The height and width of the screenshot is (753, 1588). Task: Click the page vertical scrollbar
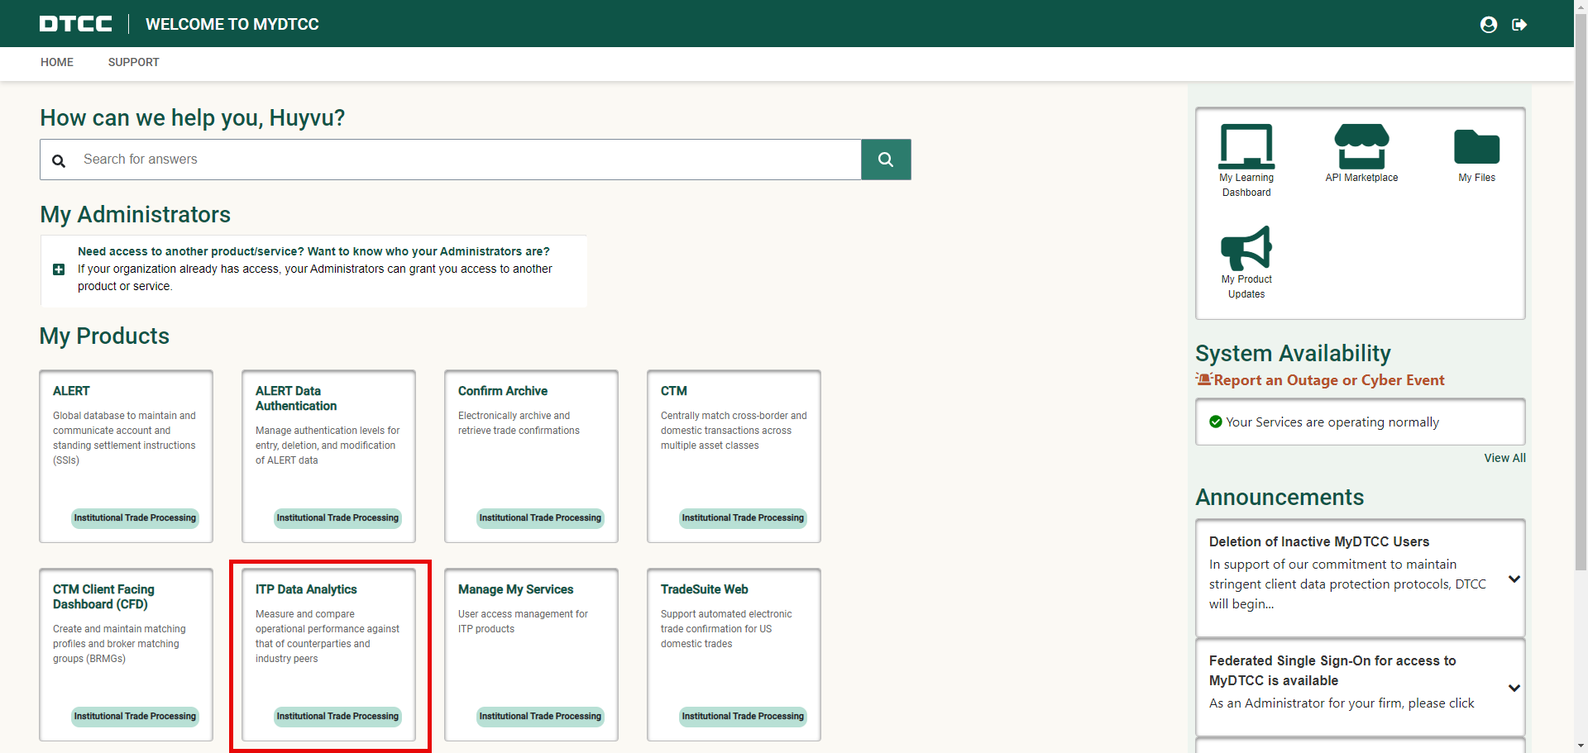1581,331
